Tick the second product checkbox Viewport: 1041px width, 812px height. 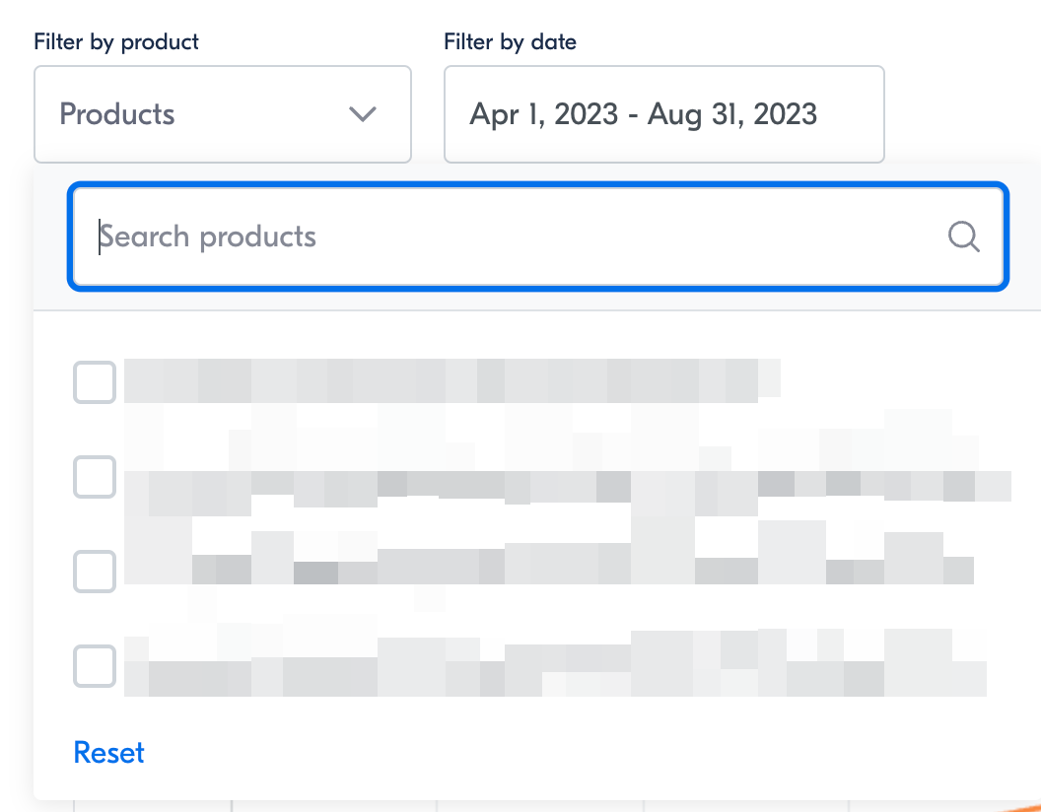pyautogui.click(x=95, y=477)
